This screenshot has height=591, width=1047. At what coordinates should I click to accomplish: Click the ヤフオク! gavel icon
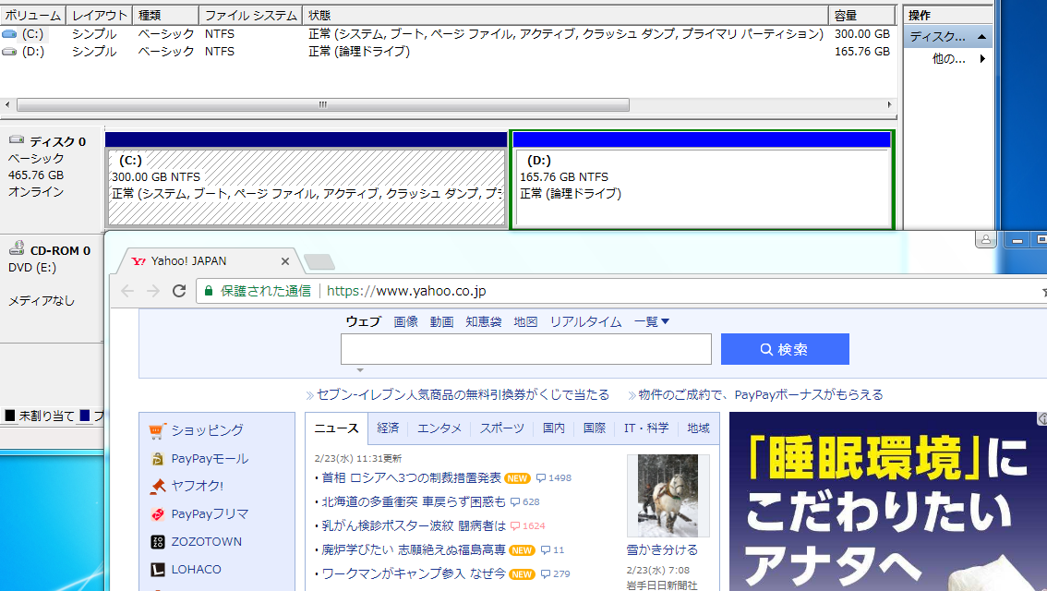click(x=157, y=486)
